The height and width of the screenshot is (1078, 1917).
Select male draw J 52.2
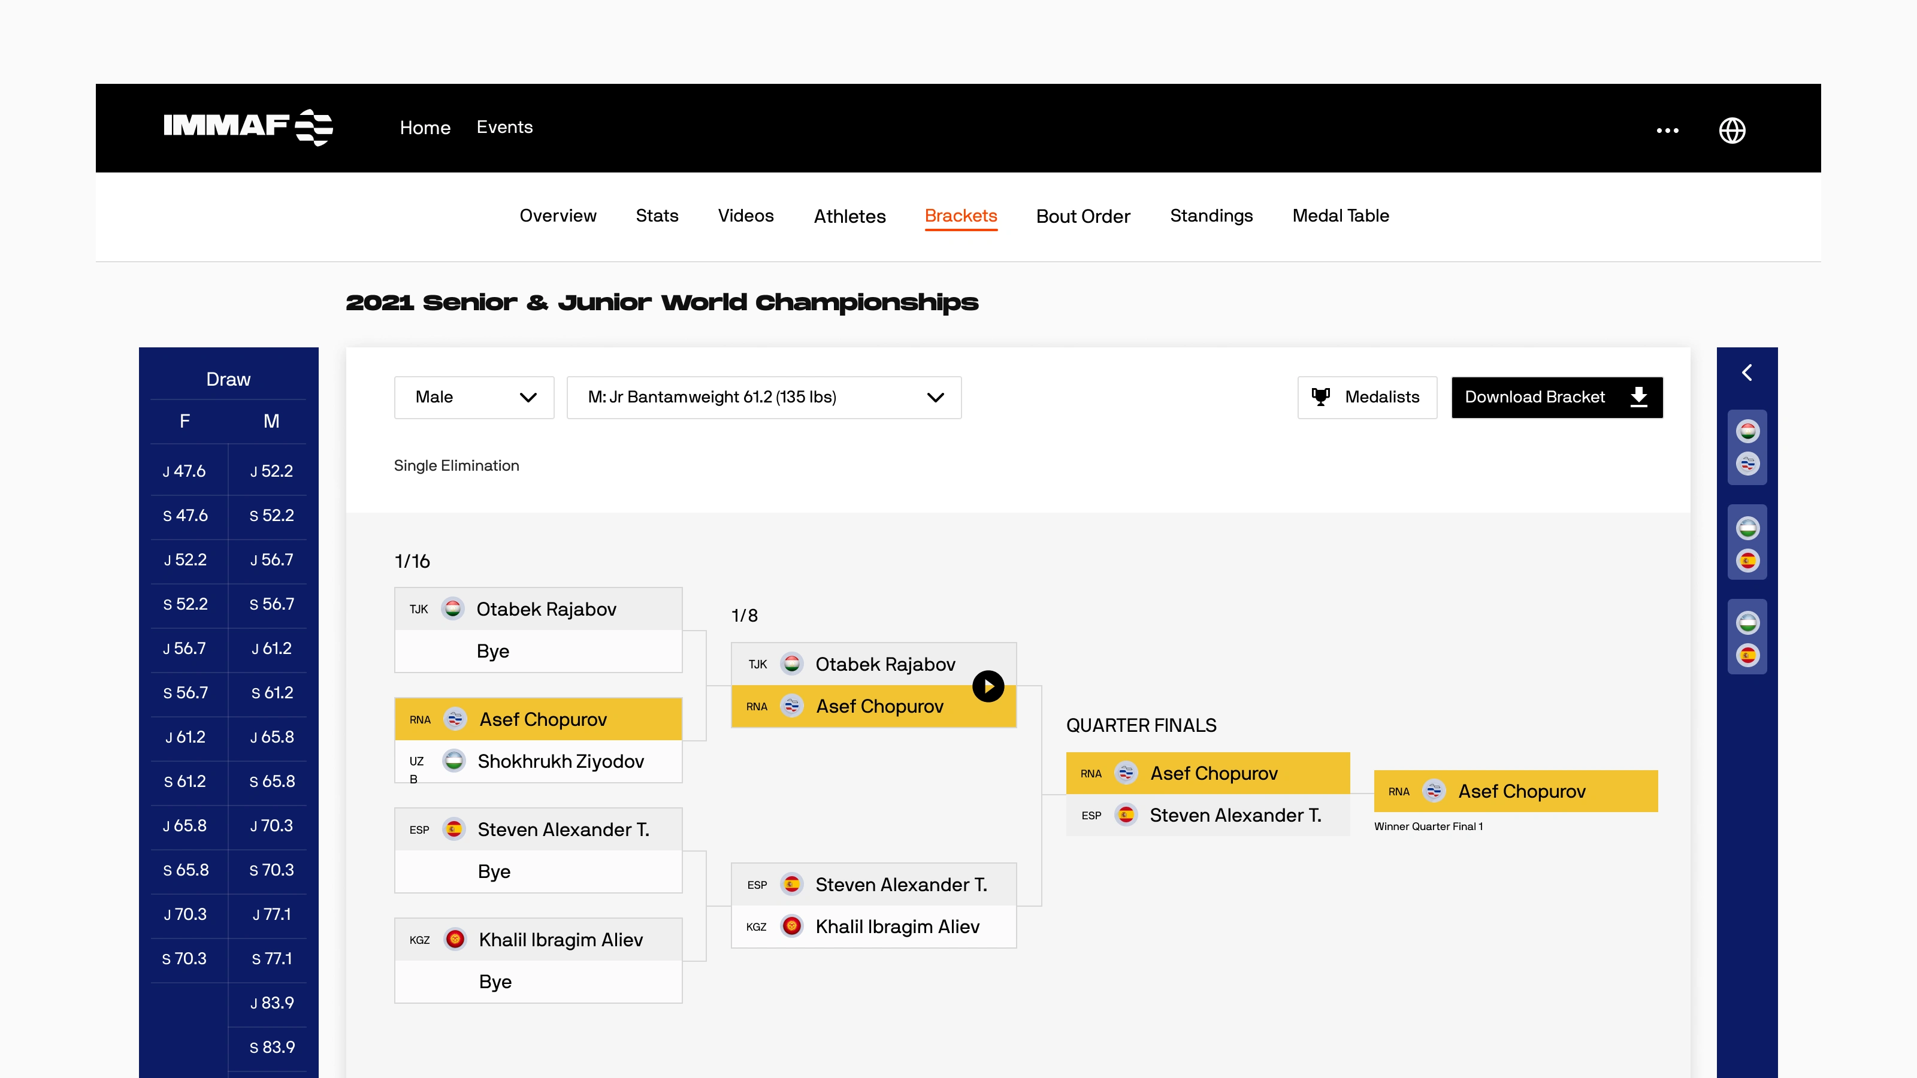coord(271,471)
